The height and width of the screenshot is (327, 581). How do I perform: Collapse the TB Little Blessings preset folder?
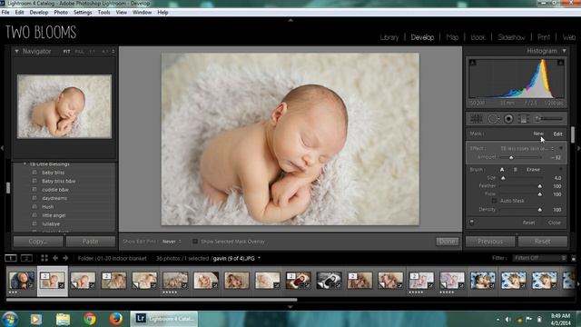(x=25, y=163)
